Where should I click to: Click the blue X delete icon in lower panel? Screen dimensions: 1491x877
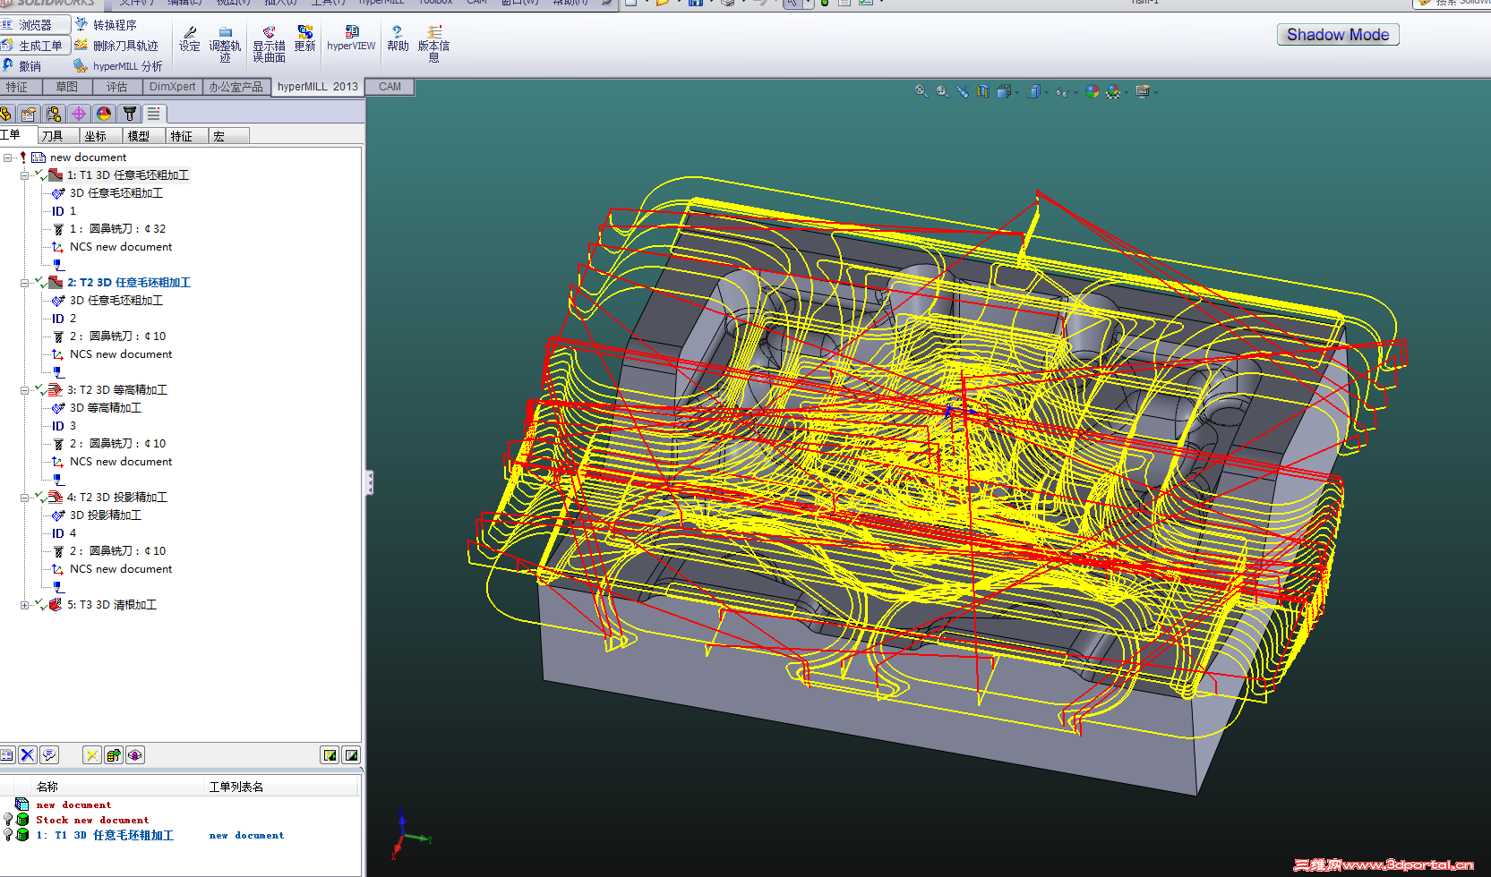point(28,755)
